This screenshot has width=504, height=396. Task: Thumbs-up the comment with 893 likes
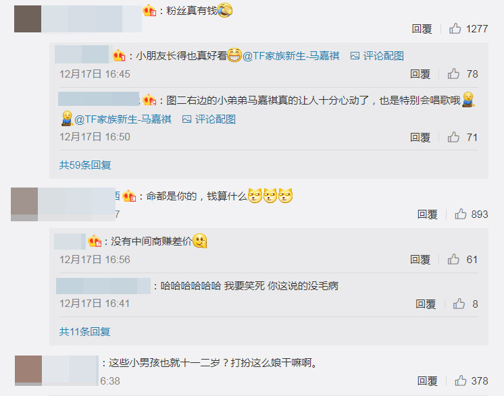coord(461,214)
